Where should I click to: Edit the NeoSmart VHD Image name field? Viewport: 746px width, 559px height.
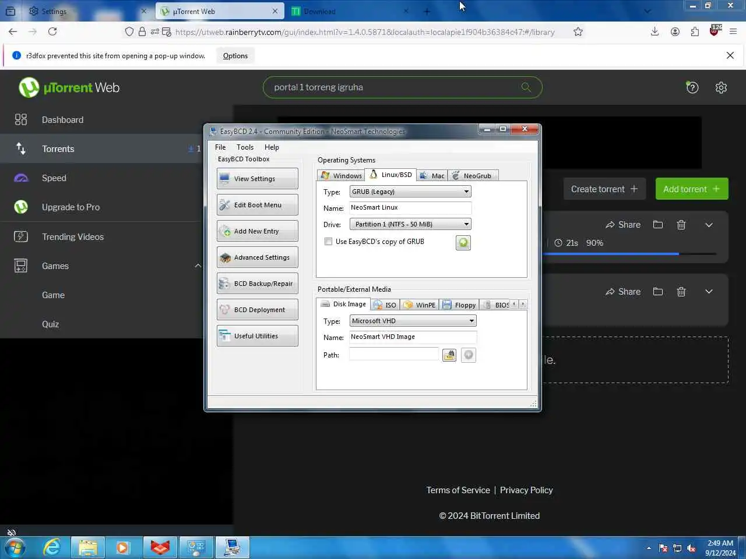413,337
